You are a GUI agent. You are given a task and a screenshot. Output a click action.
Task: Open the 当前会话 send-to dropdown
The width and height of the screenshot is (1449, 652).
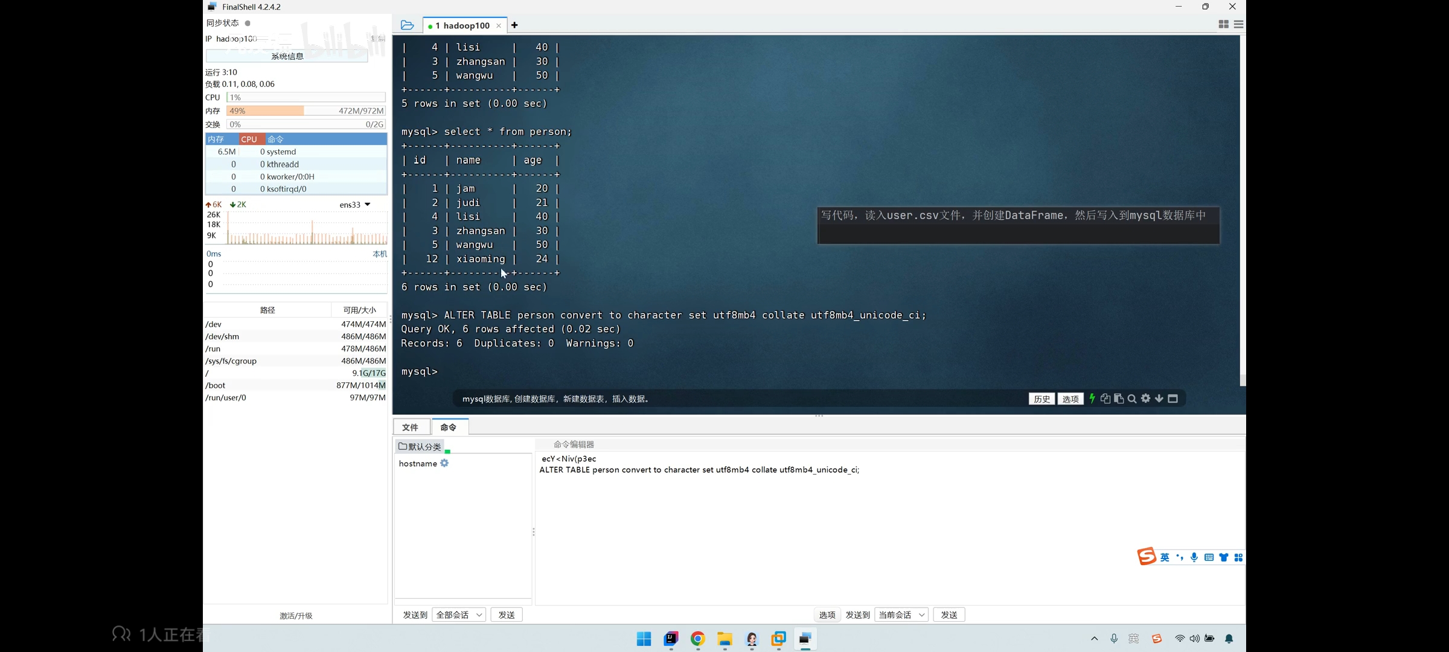(901, 615)
